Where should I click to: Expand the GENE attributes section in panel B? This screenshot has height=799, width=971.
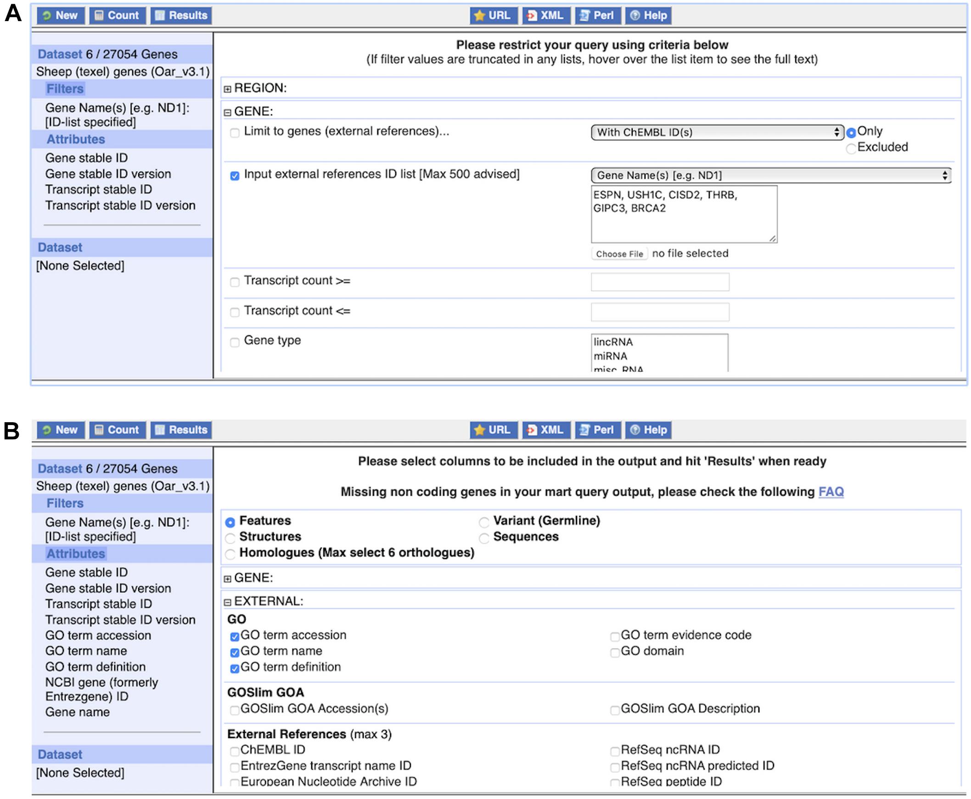click(227, 579)
